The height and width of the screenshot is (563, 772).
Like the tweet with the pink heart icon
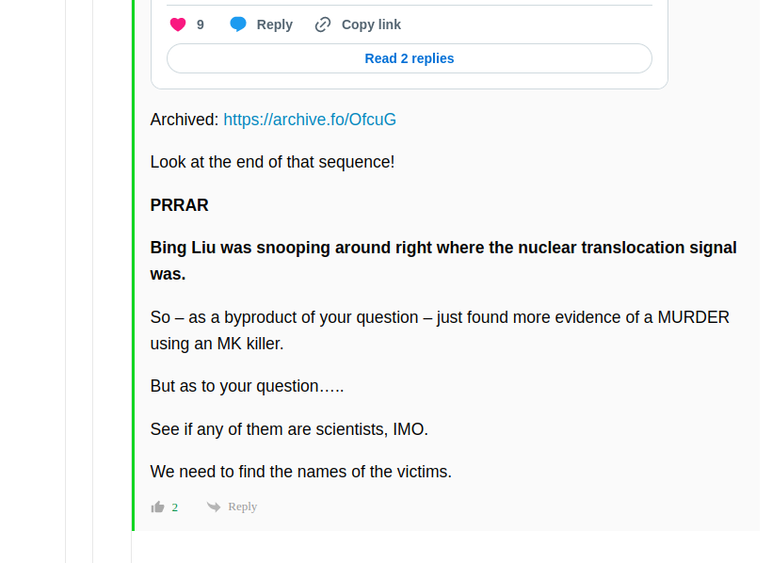click(x=178, y=24)
